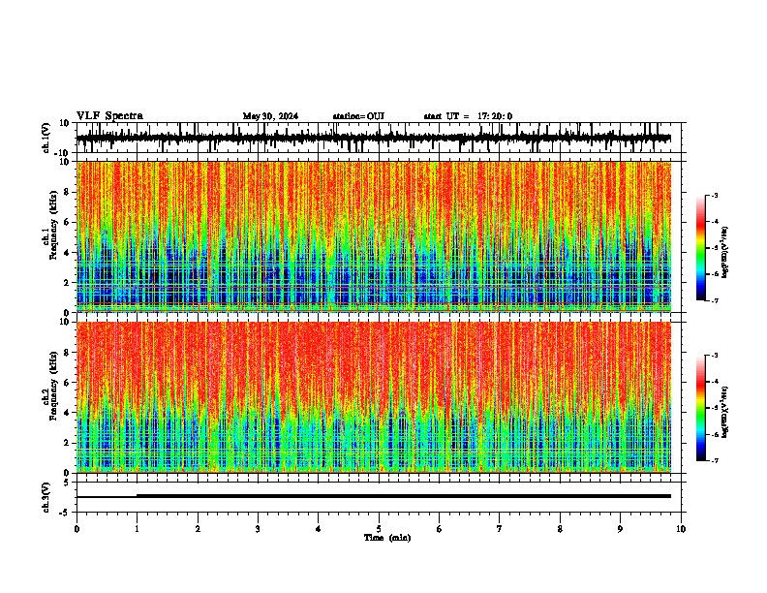The image size is (767, 593).
Task: Click the time axis tick label '10'
Action: 681,529
